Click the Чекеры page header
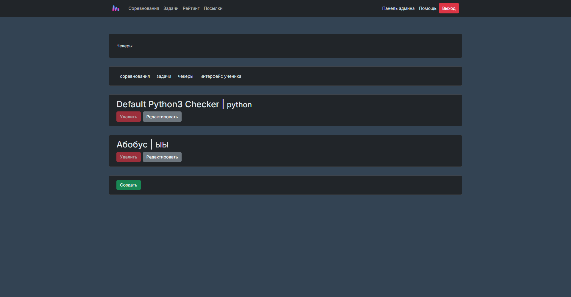 (x=124, y=46)
